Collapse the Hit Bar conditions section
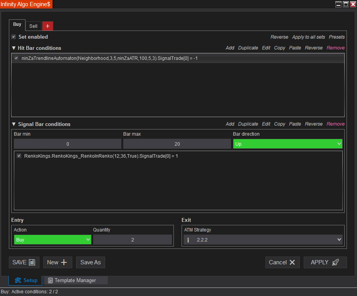This screenshot has width=357, height=296. tap(14, 48)
